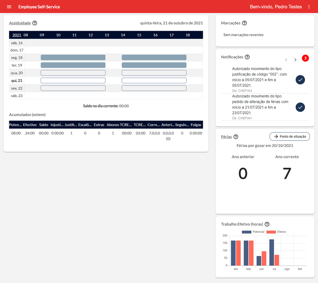The image size is (318, 283).
Task: Click the April Potencial bar in chart
Action: [x=233, y=253]
